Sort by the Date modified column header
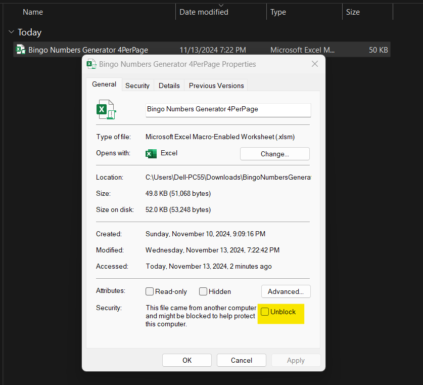 coord(204,12)
